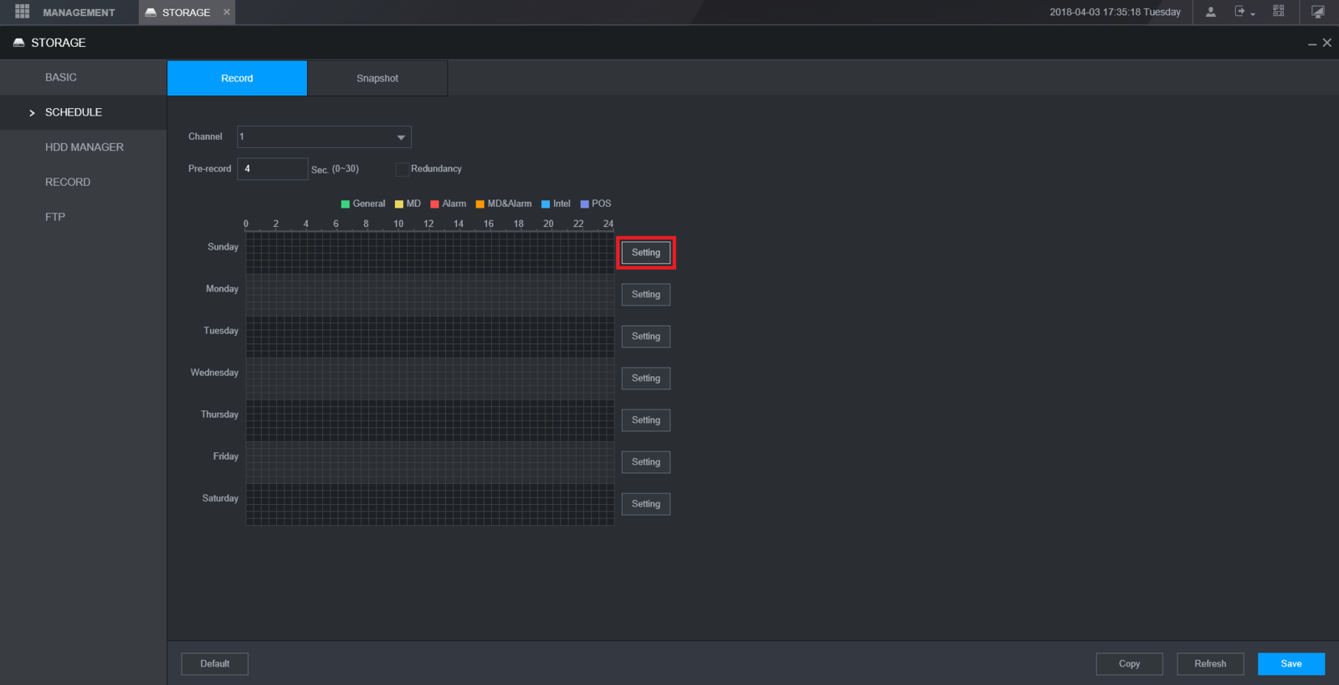Click the date and time display

[x=1116, y=13]
